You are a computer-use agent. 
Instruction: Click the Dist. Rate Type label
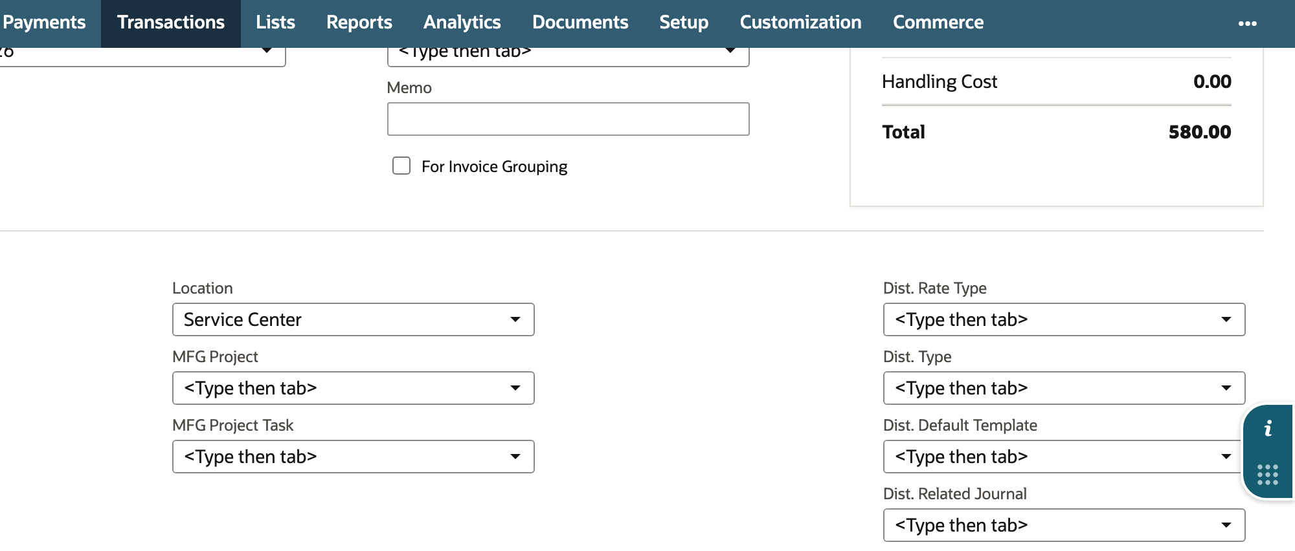click(x=935, y=288)
